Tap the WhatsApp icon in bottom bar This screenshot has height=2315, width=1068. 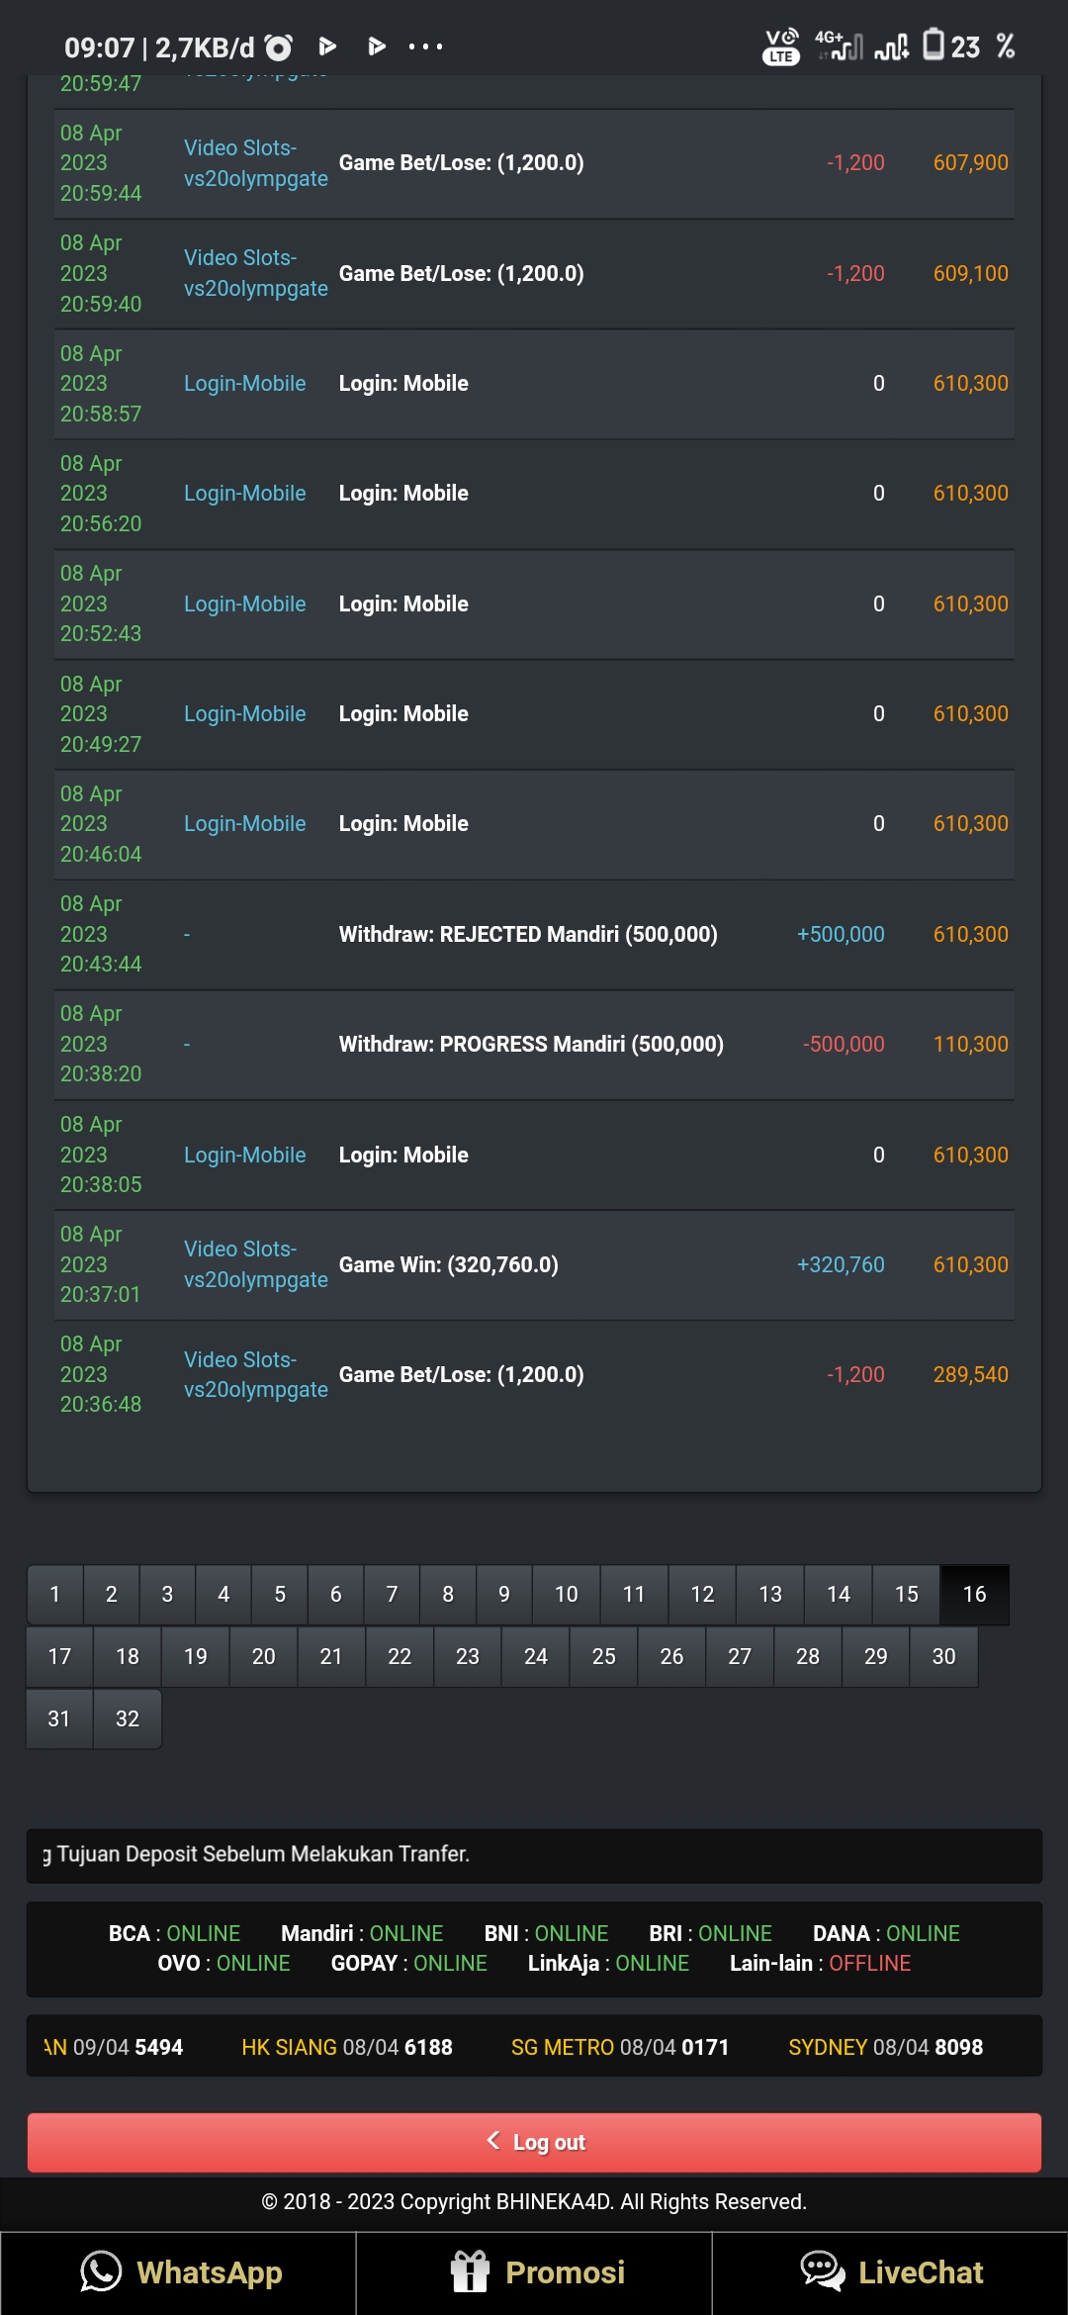tap(101, 2271)
